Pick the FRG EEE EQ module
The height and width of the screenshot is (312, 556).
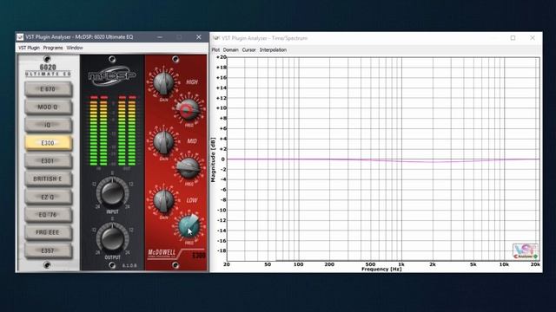point(49,232)
